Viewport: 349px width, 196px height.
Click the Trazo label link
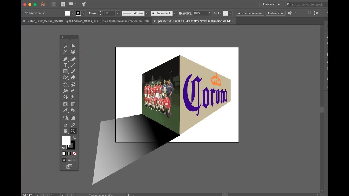pyautogui.click(x=92, y=13)
